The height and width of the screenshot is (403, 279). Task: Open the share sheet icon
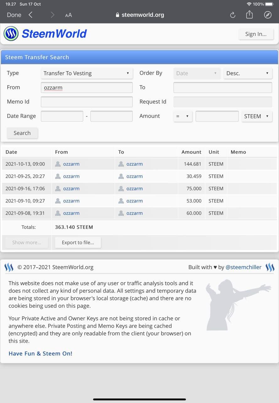click(249, 14)
